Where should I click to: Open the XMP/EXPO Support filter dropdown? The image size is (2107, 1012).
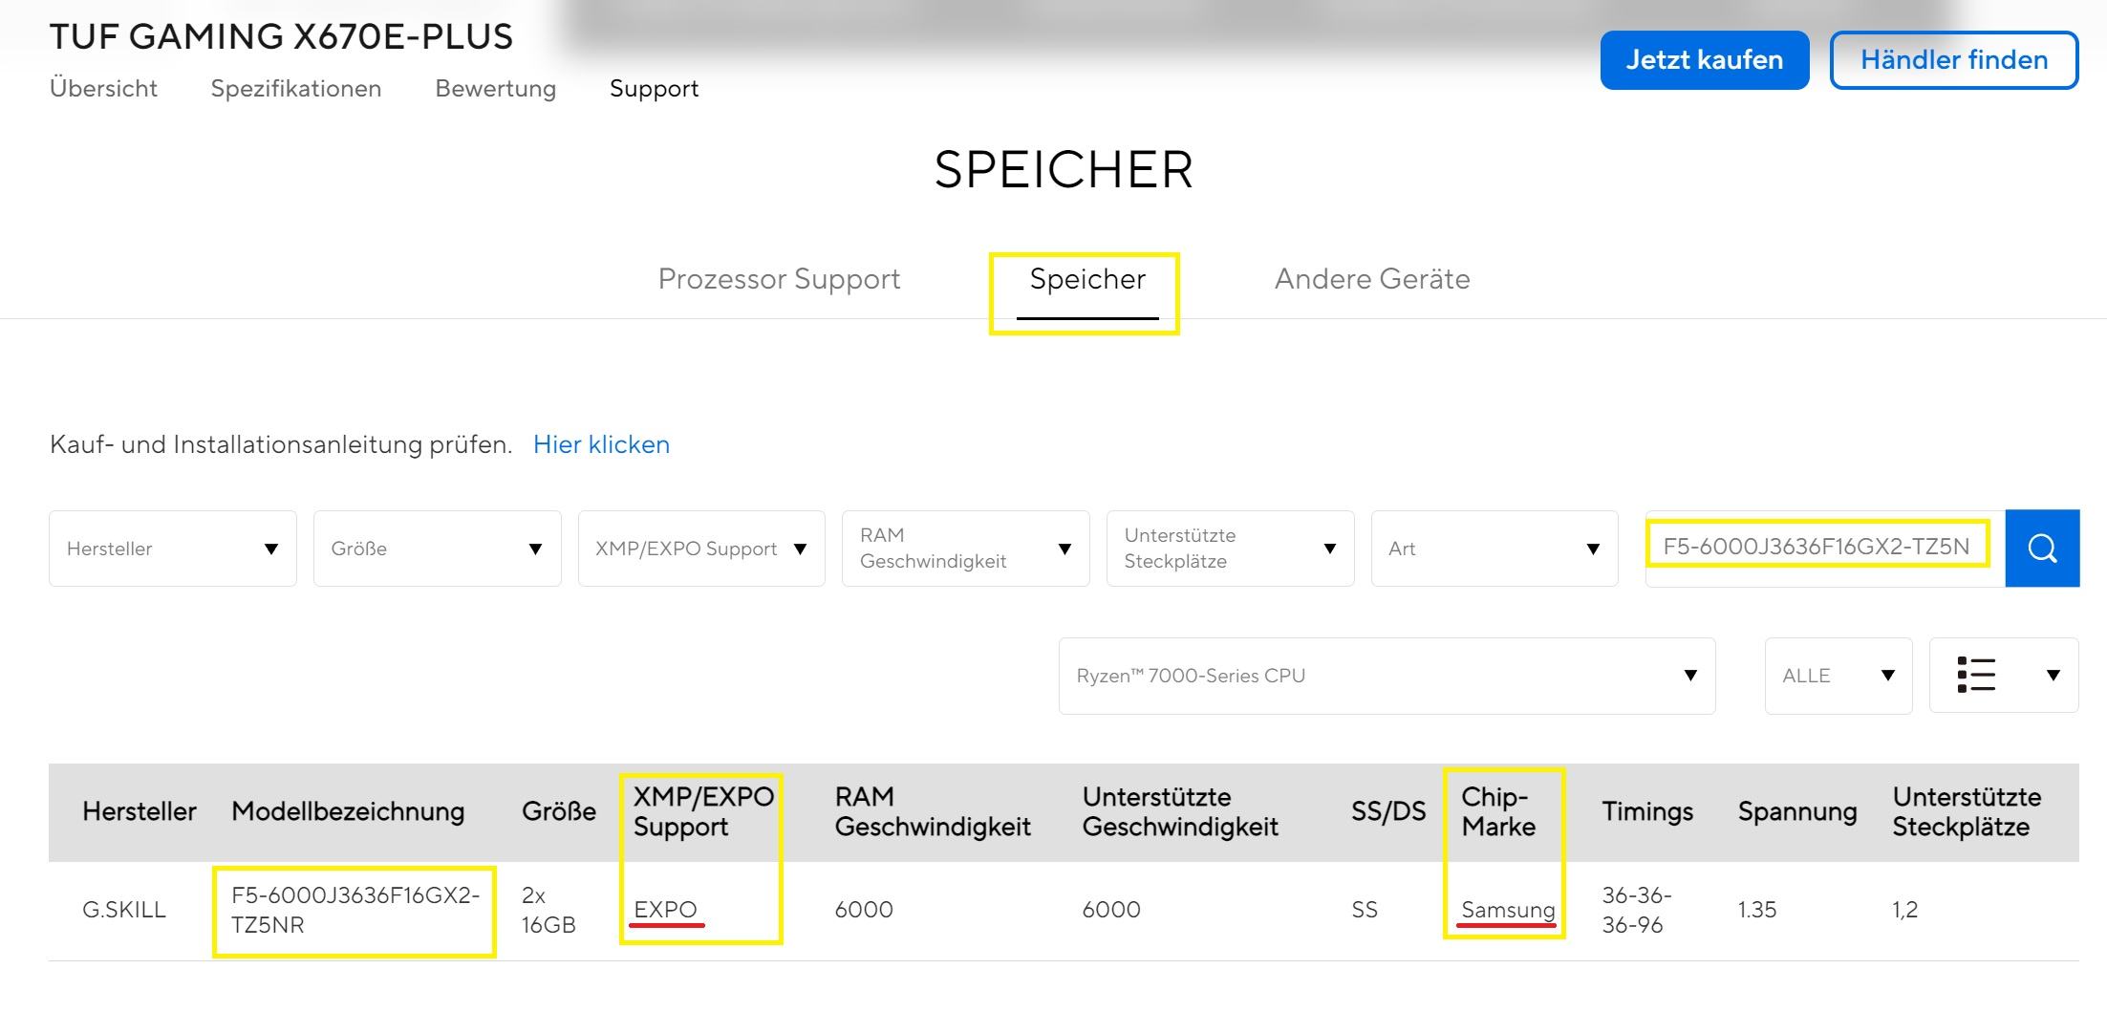(701, 549)
